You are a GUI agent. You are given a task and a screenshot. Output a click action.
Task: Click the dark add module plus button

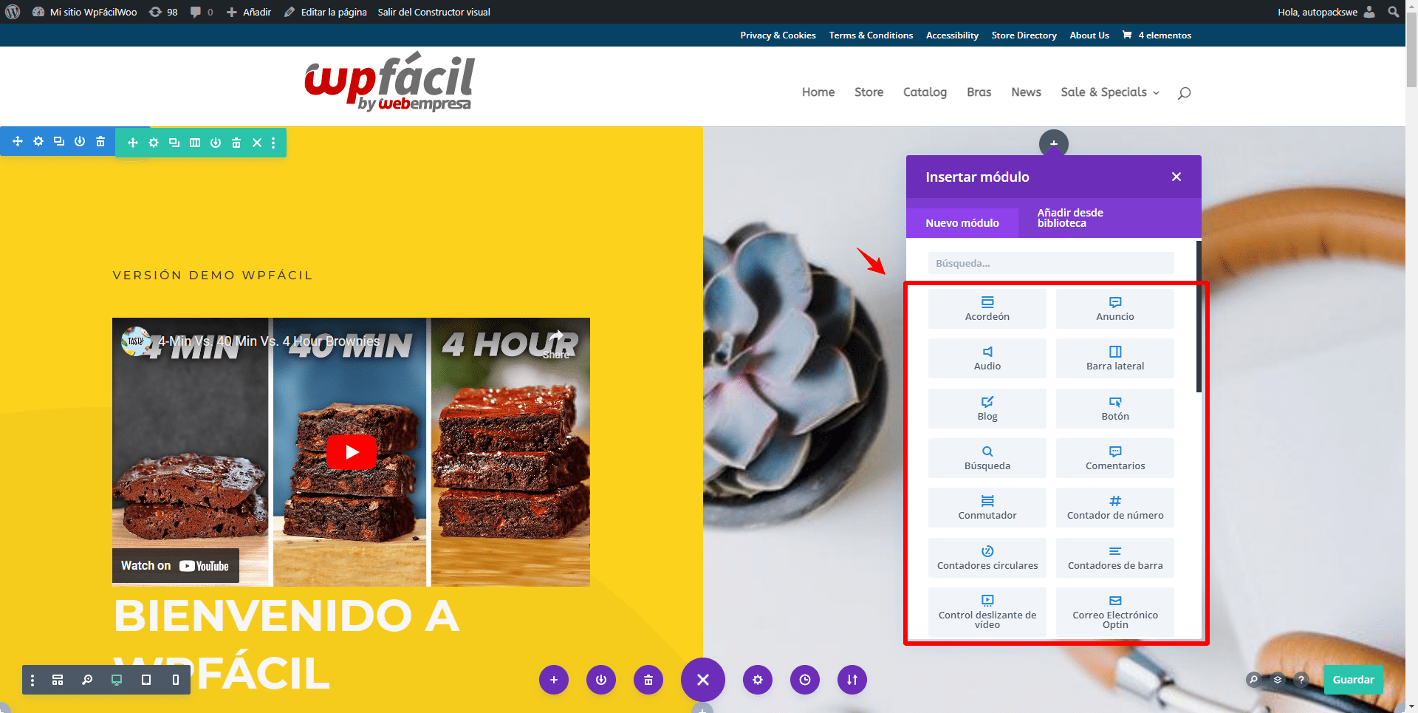(1054, 143)
